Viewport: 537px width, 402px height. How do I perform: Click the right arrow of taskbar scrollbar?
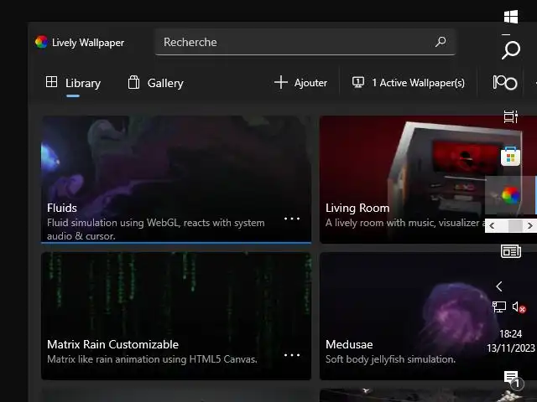pos(529,225)
